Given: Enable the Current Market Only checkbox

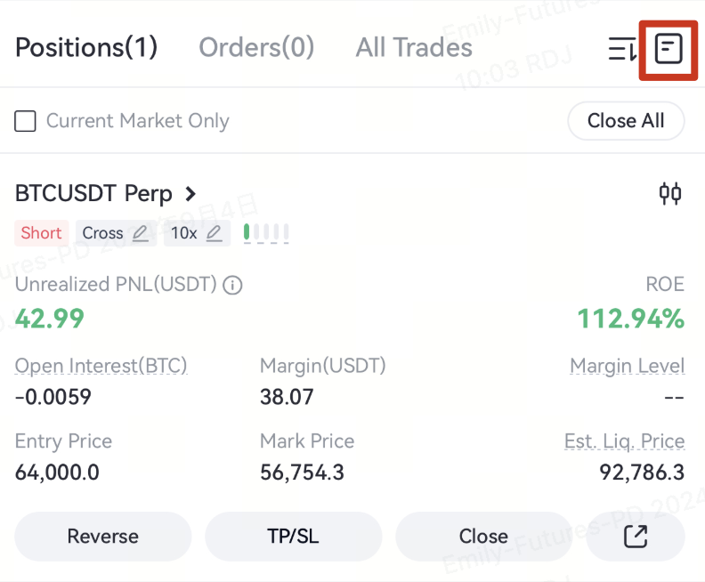Looking at the screenshot, I should coord(26,121).
